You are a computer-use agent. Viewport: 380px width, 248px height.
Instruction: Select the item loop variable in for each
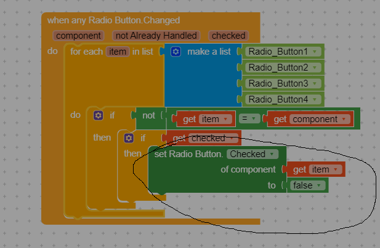point(118,52)
